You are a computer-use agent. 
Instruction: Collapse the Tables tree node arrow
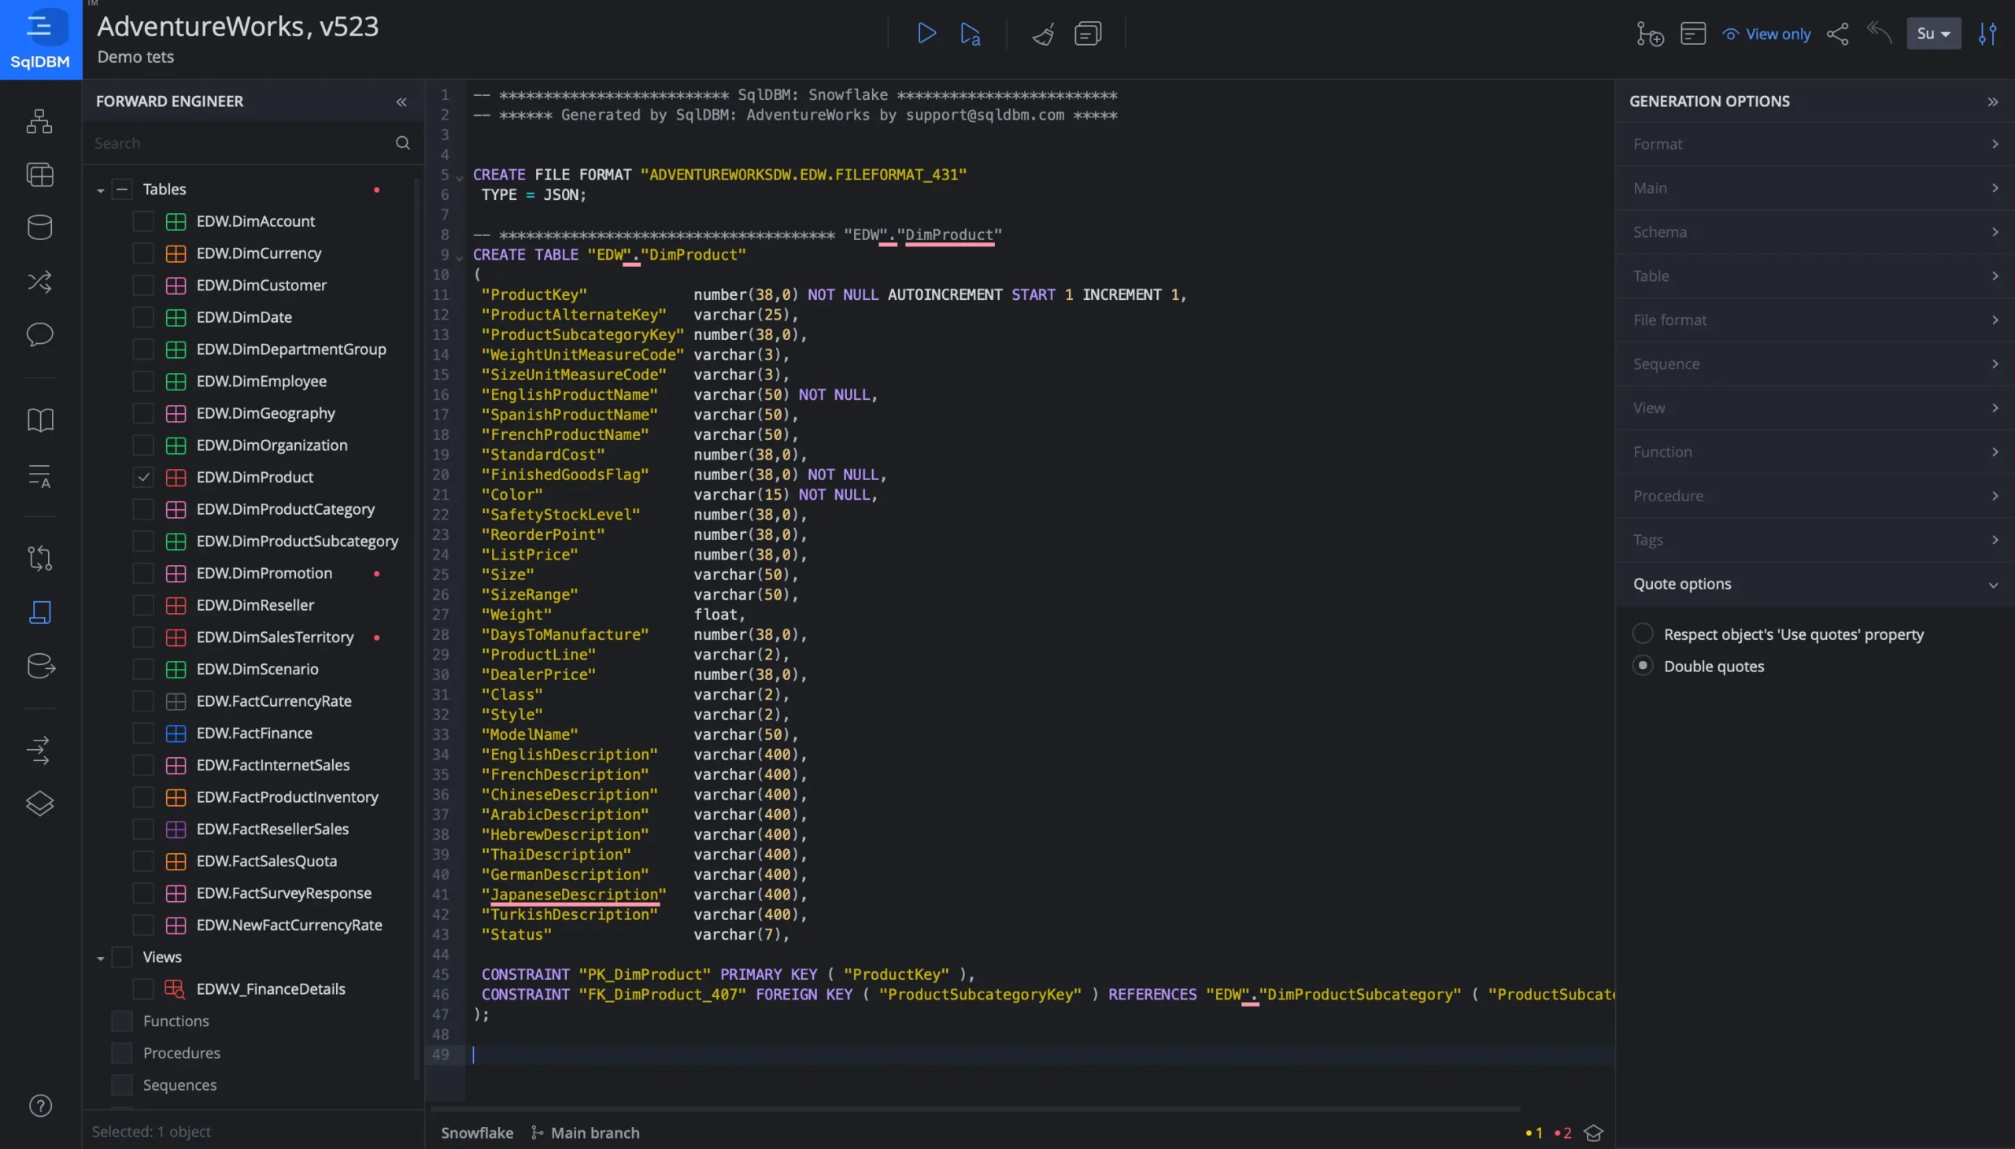100,190
